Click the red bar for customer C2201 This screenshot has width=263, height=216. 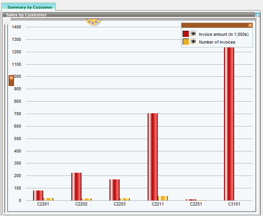38,195
